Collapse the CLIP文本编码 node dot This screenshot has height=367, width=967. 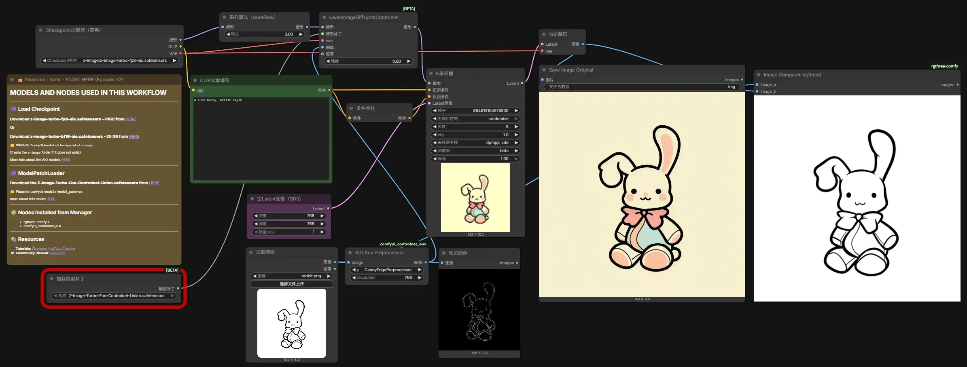195,80
